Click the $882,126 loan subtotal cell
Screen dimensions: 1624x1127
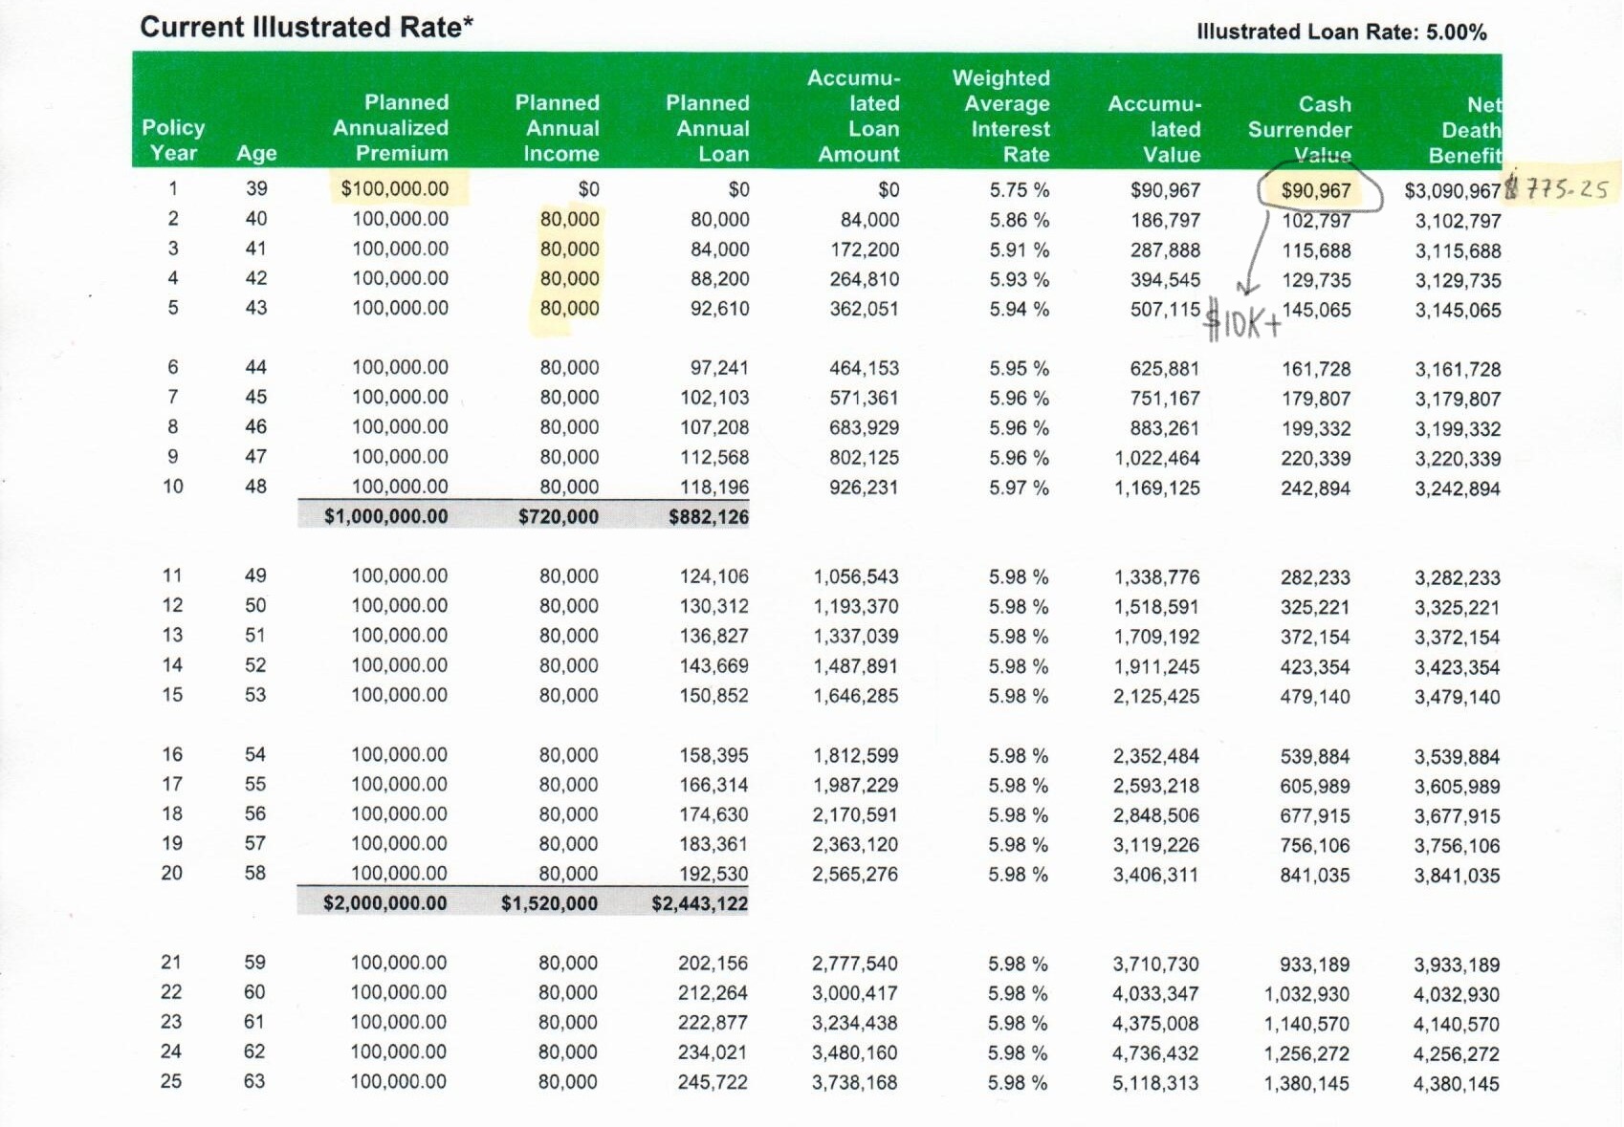point(708,517)
